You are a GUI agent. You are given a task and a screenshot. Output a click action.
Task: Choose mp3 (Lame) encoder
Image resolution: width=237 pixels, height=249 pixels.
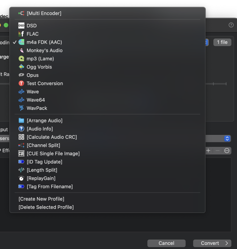107,58
